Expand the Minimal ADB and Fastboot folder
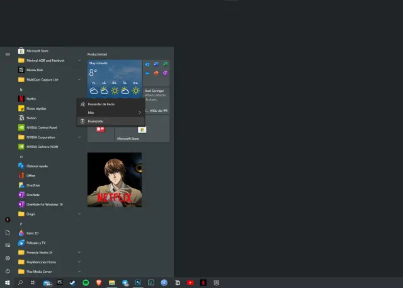The image size is (403, 288). [x=79, y=60]
